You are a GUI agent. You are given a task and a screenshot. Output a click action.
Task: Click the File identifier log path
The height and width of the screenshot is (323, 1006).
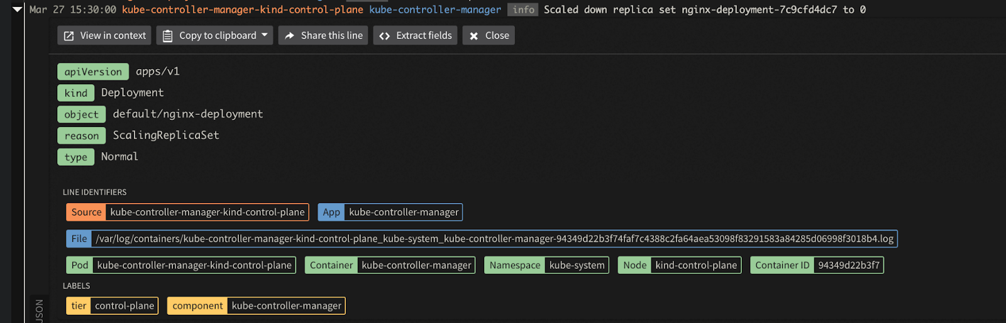click(x=482, y=239)
